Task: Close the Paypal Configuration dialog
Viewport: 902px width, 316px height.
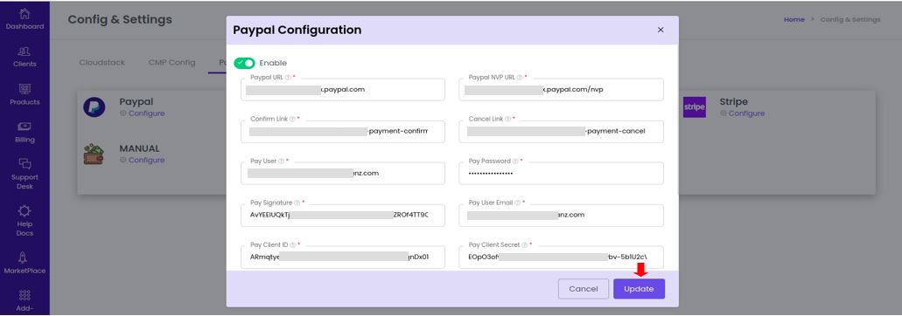Action: click(661, 30)
